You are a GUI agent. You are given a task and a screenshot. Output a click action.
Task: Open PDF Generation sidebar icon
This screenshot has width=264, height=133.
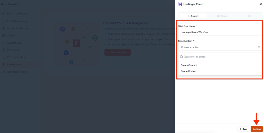coord(4,57)
